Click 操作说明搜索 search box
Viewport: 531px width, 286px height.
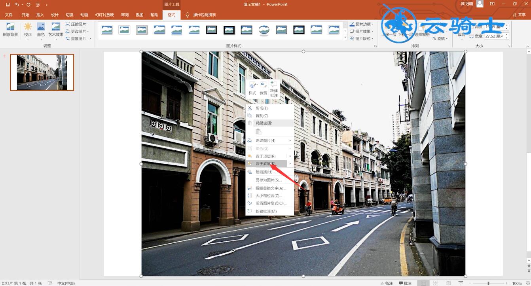(201, 15)
